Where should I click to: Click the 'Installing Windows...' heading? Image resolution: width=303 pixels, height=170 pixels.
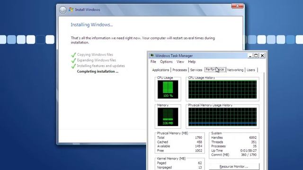coord(92,25)
